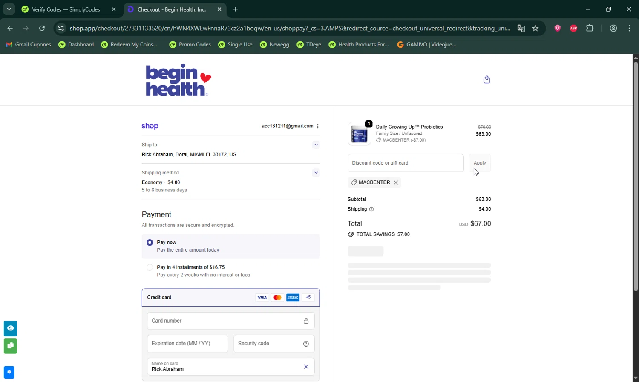639x382 pixels.
Task: Open Promo Codes bookmark
Action: click(190, 44)
